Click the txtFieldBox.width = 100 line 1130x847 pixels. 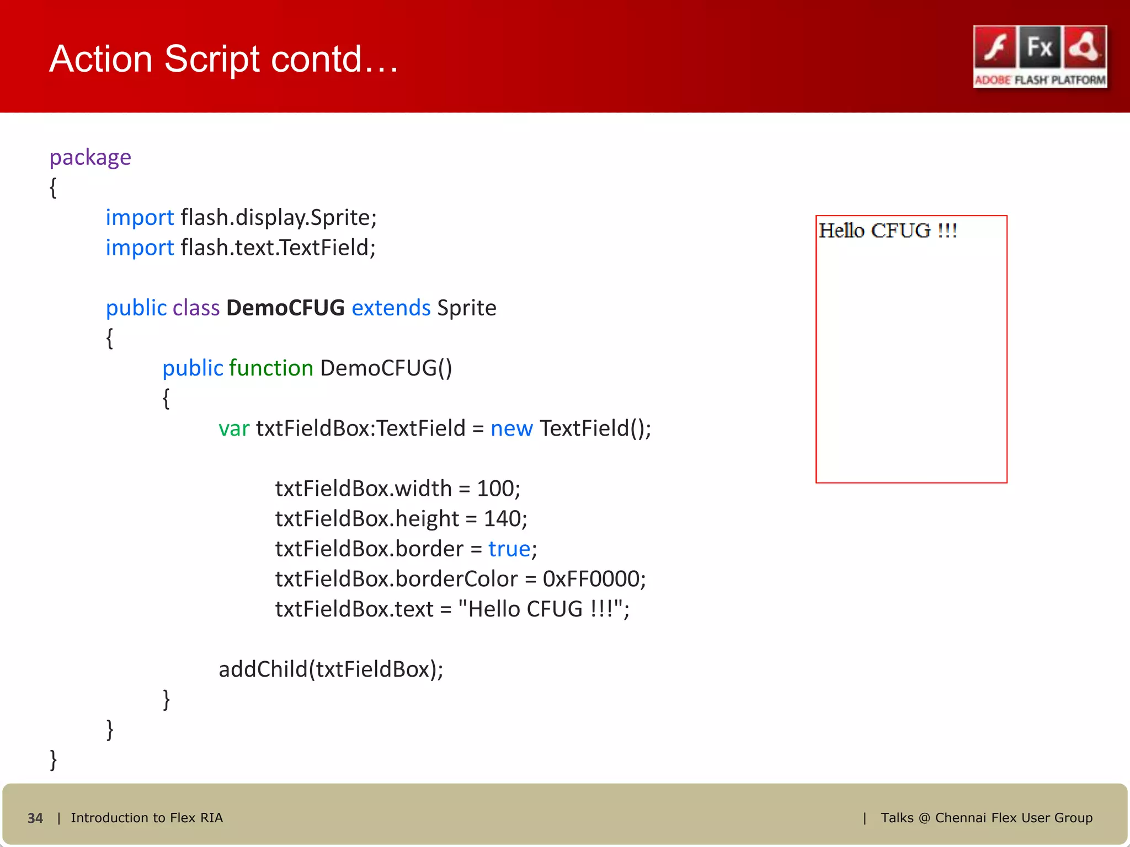point(397,489)
